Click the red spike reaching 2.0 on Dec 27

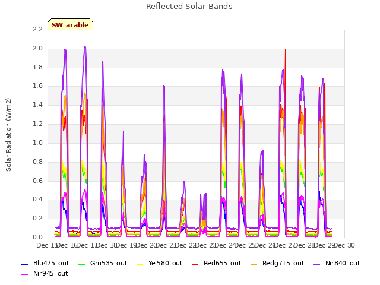(286, 49)
